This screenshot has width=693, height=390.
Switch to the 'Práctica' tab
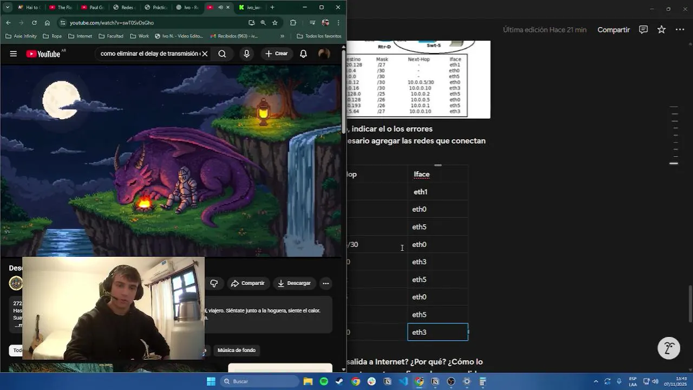pos(155,8)
